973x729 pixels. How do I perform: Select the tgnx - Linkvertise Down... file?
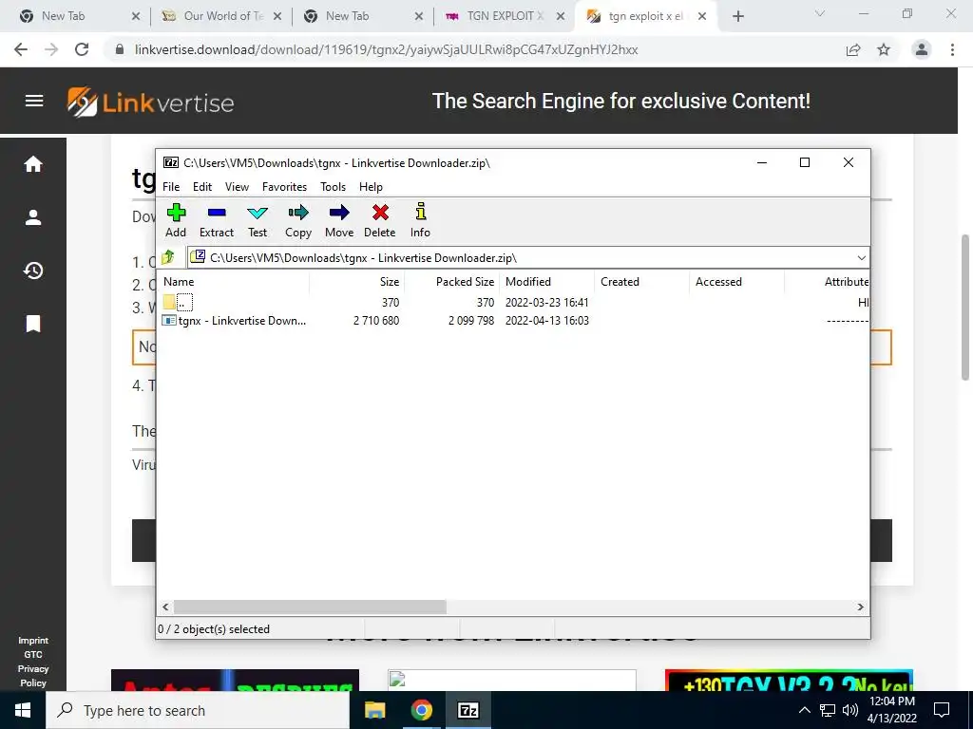pyautogui.click(x=242, y=321)
